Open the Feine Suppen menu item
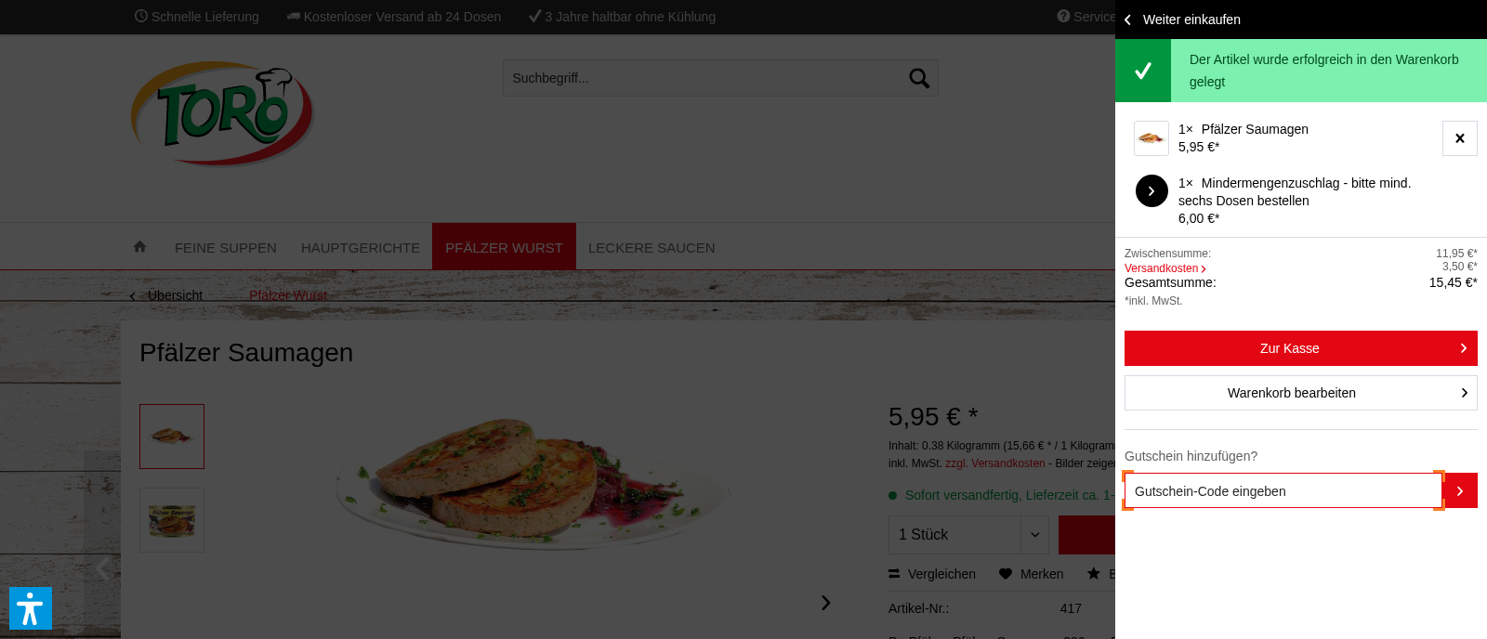Screen dimensions: 1487x639 [x=226, y=248]
